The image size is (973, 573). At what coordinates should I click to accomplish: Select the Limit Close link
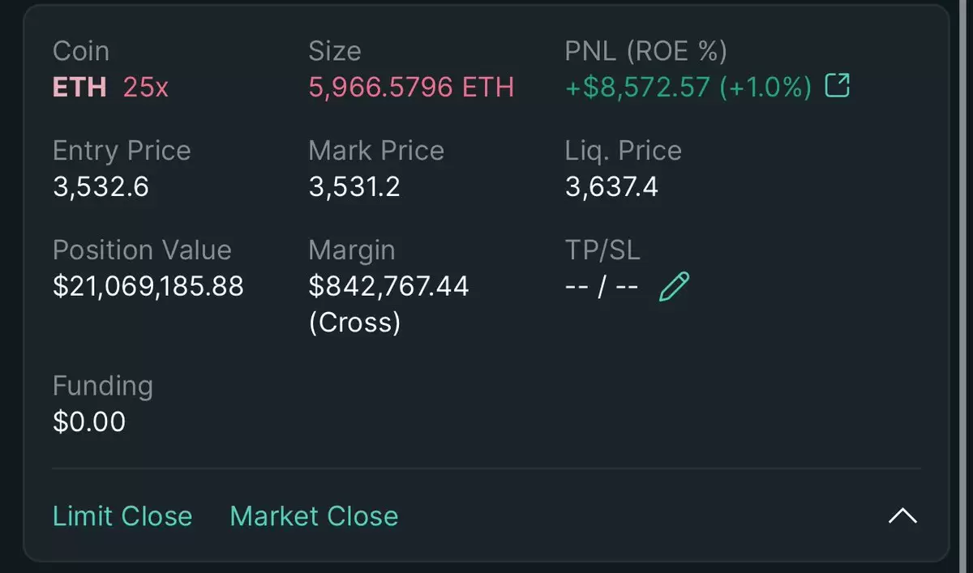pyautogui.click(x=122, y=516)
